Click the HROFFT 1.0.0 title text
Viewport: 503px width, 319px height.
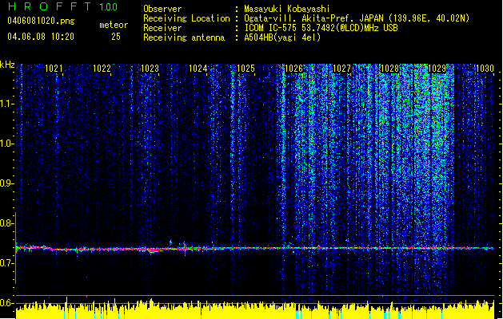tap(62, 6)
